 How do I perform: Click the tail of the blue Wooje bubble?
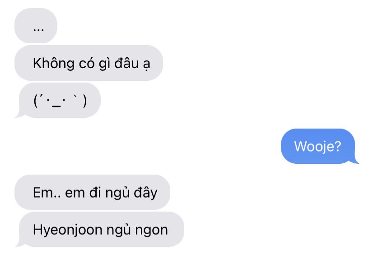click(355, 161)
